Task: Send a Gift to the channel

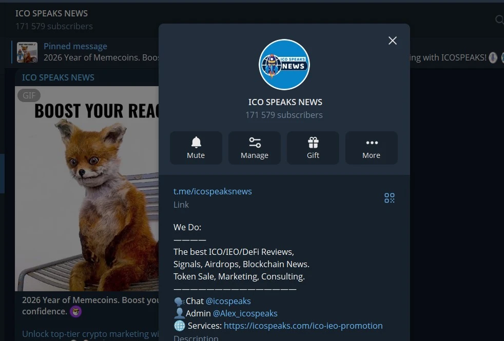Action: (313, 148)
